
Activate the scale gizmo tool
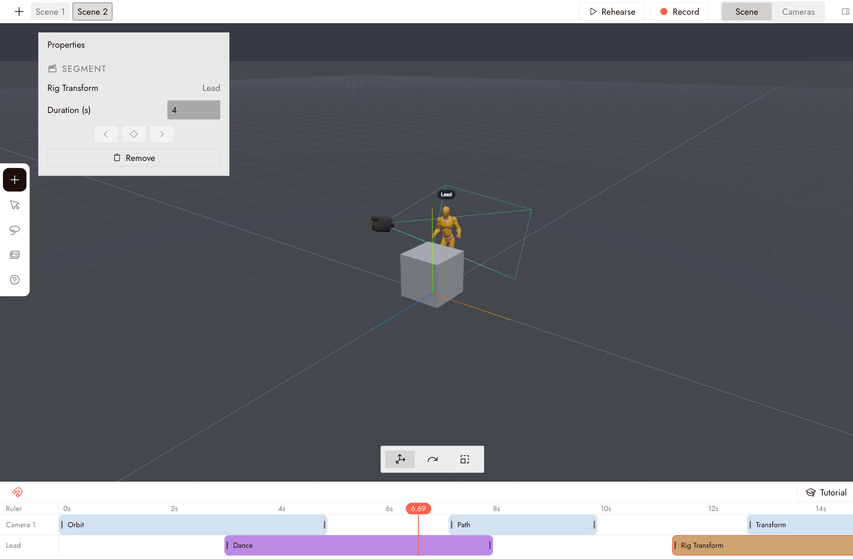point(464,459)
